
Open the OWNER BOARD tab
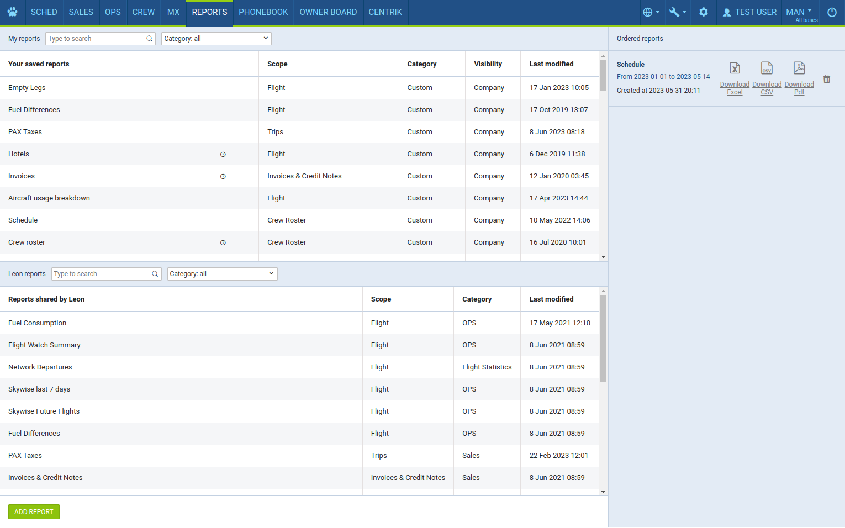coord(328,12)
